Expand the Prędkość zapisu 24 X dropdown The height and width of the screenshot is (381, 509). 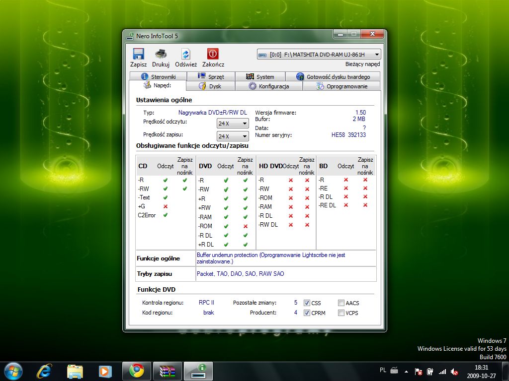[x=233, y=136]
